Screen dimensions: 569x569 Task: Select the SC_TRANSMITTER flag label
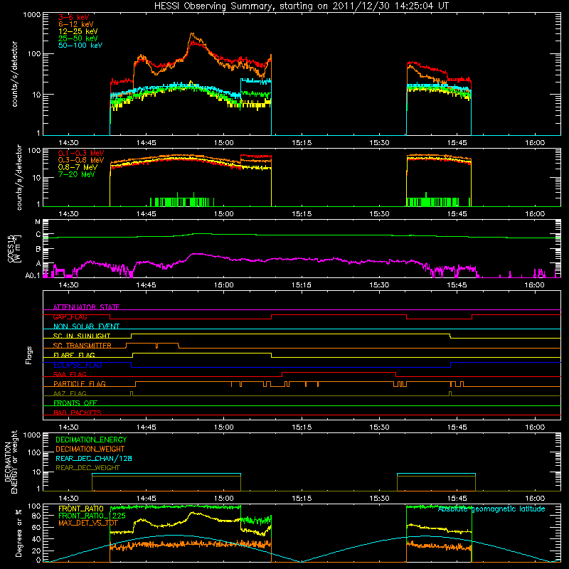[83, 345]
